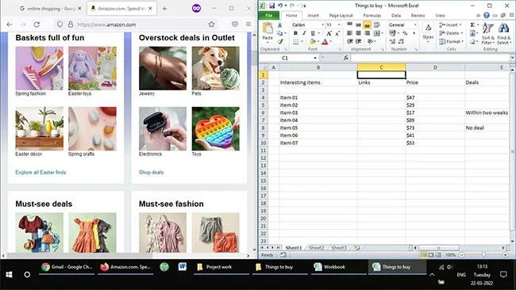This screenshot has height=290, width=516.
Task: Open the Insert cells dropdown
Action: click(x=451, y=25)
